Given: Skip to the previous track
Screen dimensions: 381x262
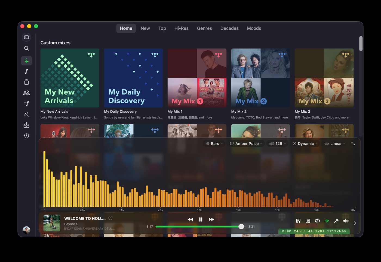Looking at the screenshot, I should point(190,219).
